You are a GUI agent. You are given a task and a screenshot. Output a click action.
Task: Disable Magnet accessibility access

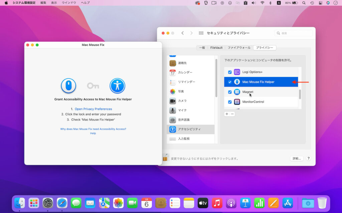[229, 91]
